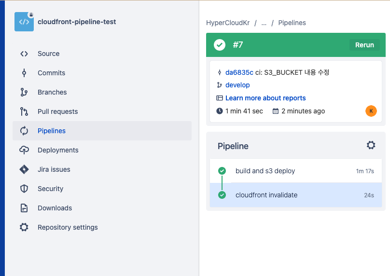Click HyperCloudKr breadcrumb link

(x=228, y=23)
